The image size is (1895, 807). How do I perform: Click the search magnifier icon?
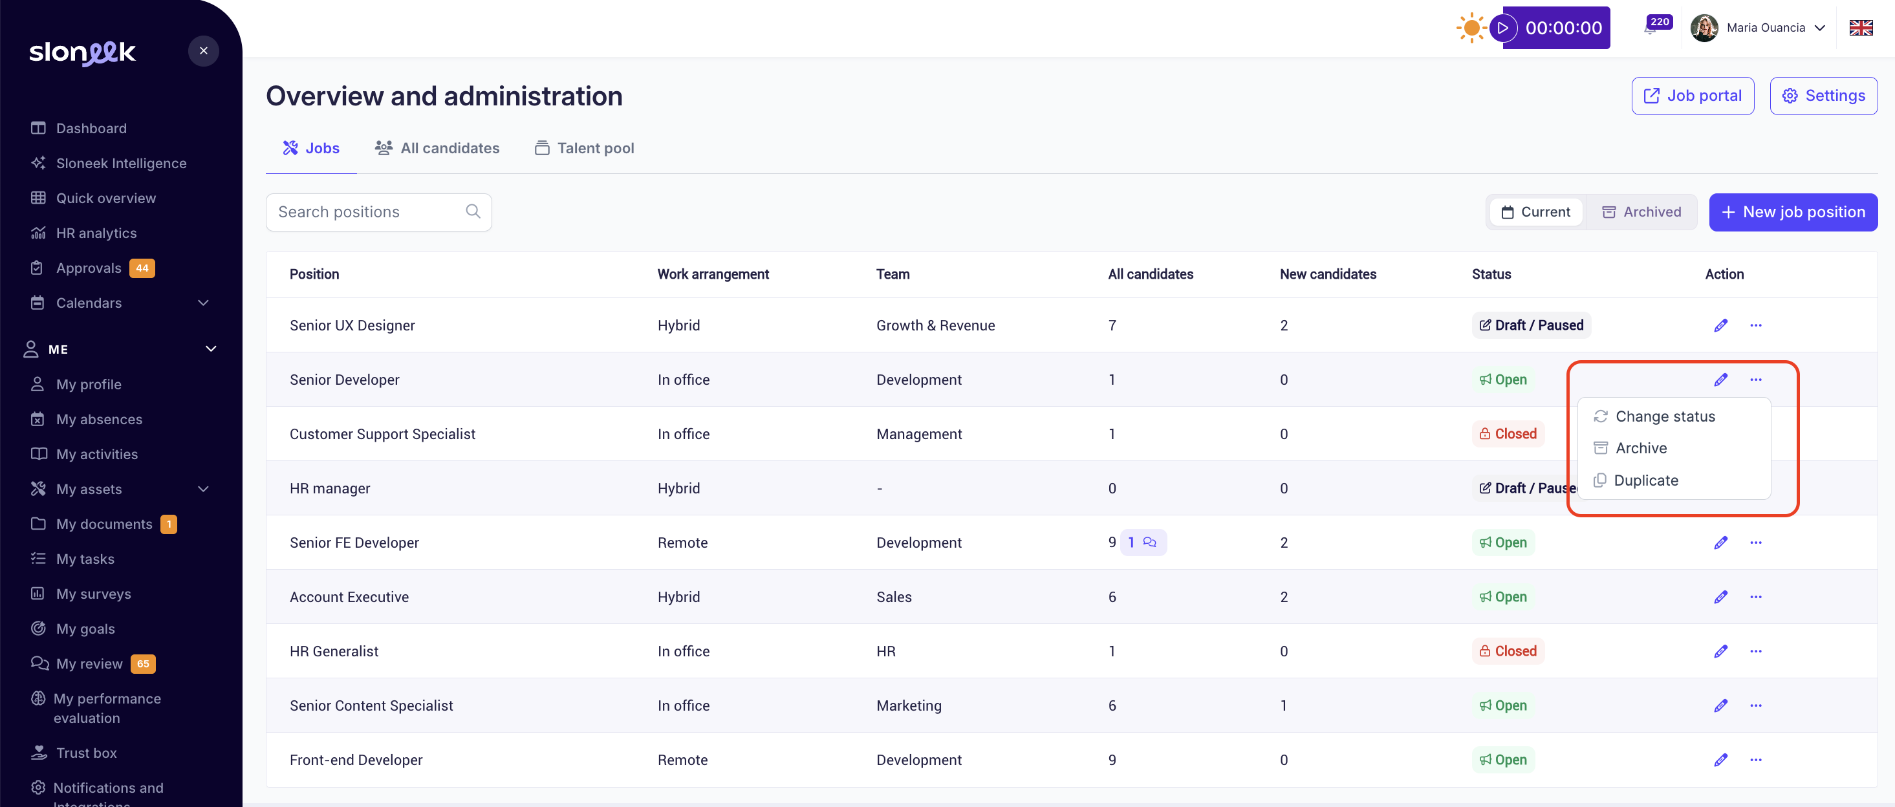473,212
